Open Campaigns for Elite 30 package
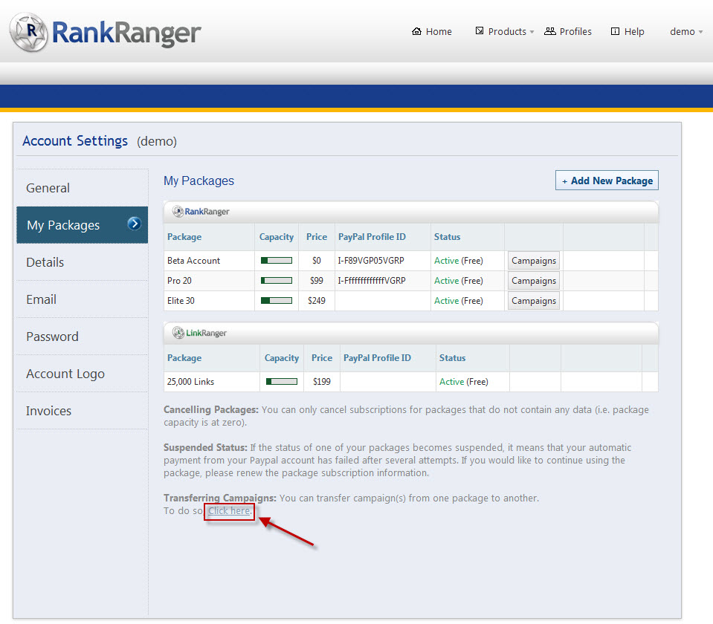This screenshot has width=713, height=624. (533, 301)
